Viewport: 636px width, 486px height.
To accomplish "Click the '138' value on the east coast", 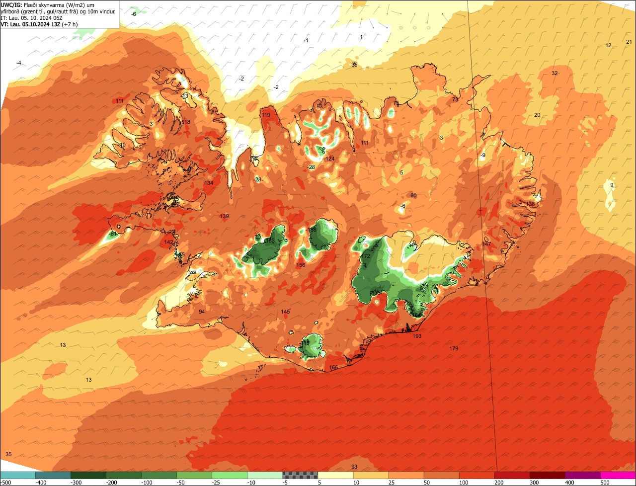I will click(531, 204).
